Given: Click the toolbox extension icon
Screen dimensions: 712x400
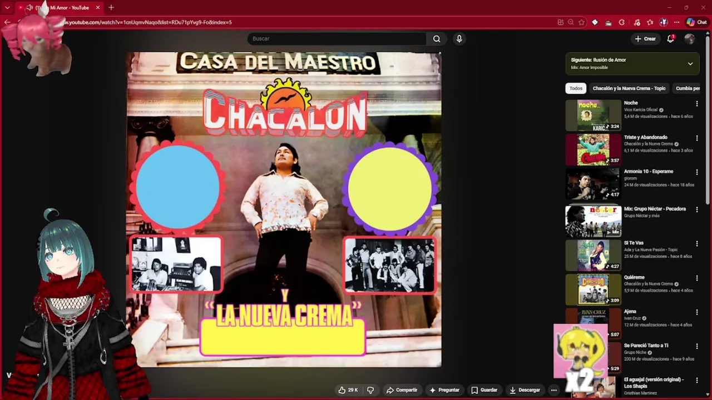Looking at the screenshot, I should (x=608, y=22).
